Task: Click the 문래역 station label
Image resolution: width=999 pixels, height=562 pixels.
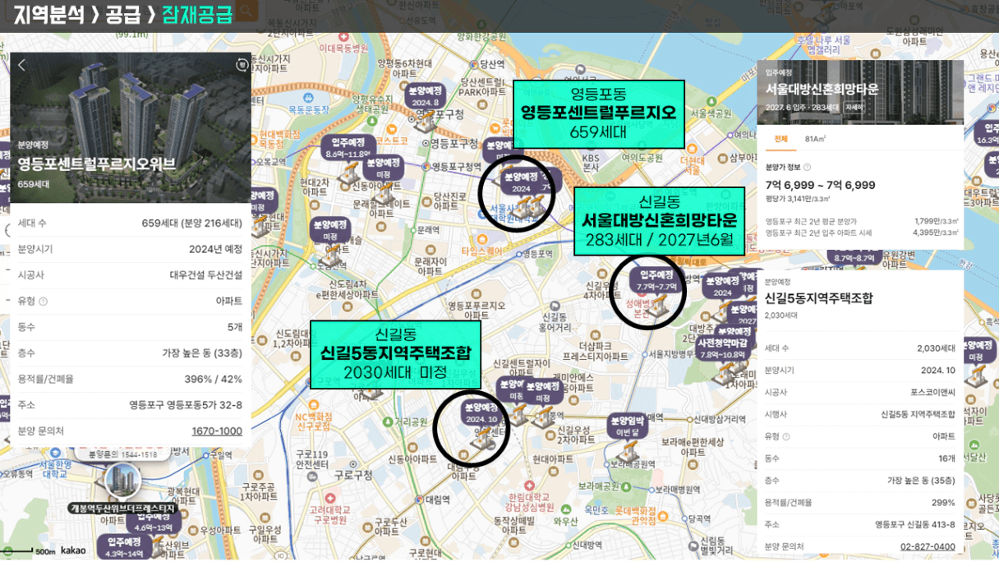Action: (x=427, y=230)
